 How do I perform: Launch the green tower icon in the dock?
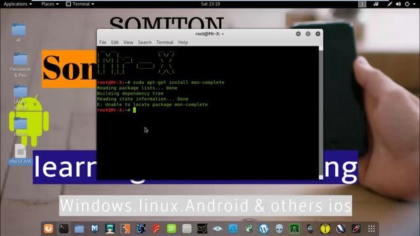click(295, 229)
